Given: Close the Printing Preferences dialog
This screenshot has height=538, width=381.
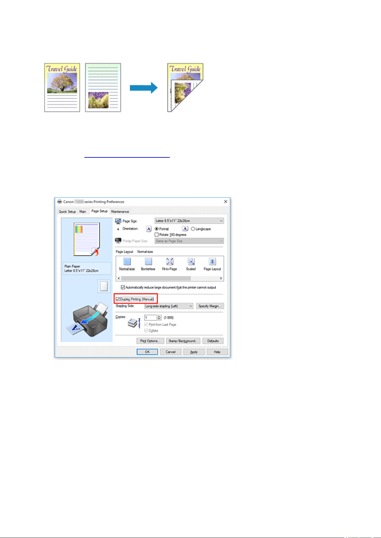Looking at the screenshot, I should (x=226, y=201).
